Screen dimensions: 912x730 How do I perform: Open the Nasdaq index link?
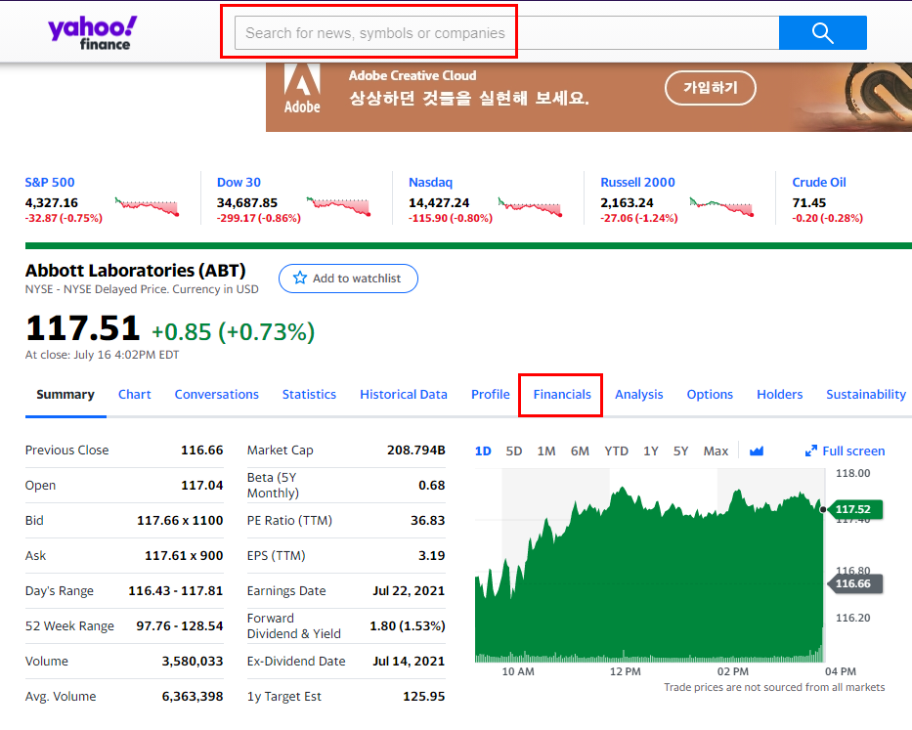click(430, 182)
